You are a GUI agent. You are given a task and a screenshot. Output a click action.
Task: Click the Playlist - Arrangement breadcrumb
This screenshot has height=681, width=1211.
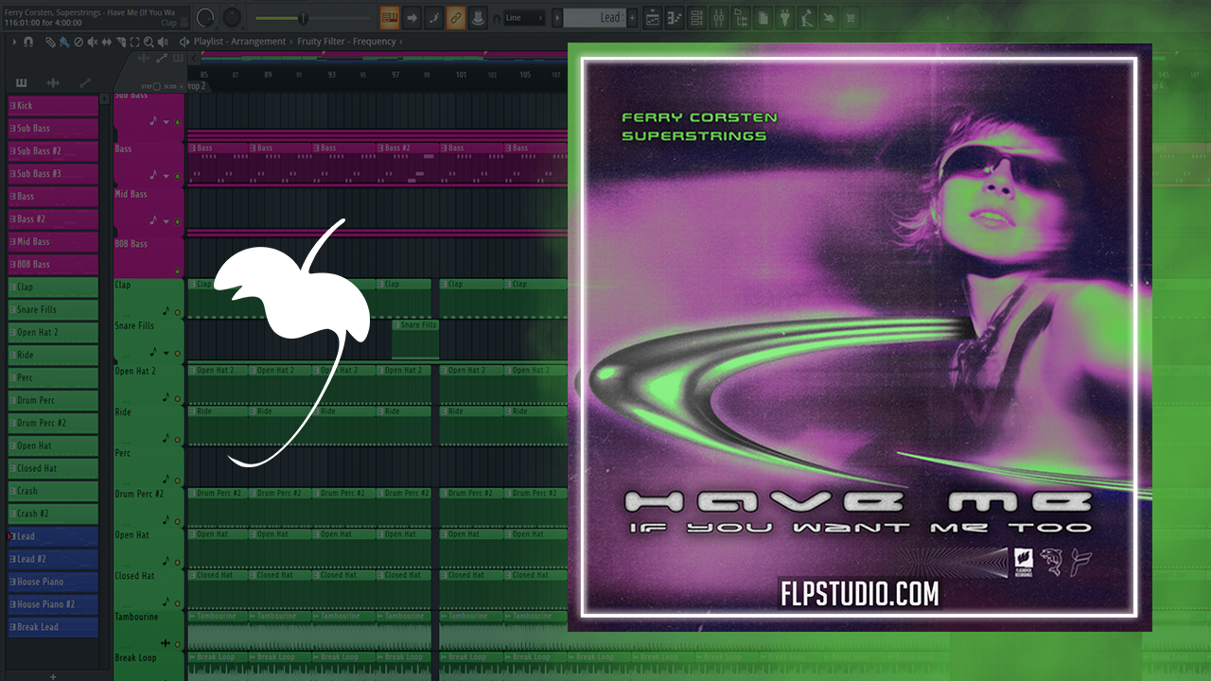click(x=239, y=42)
